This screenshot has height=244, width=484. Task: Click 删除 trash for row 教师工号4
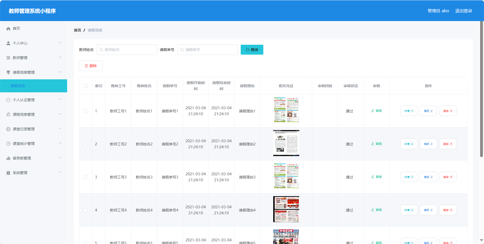coord(448,210)
